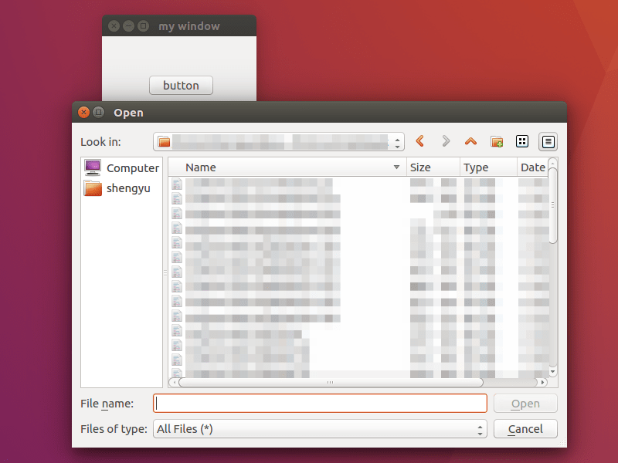Click the folder icon in Look in bar
This screenshot has width=618, height=463.
click(x=164, y=142)
